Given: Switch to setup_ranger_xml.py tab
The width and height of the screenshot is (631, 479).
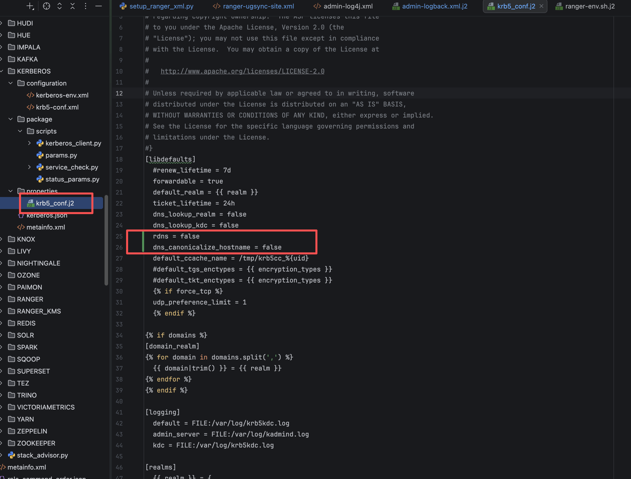Looking at the screenshot, I should [x=161, y=6].
